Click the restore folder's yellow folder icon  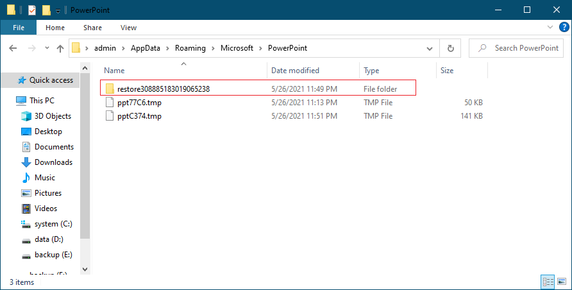(110, 89)
